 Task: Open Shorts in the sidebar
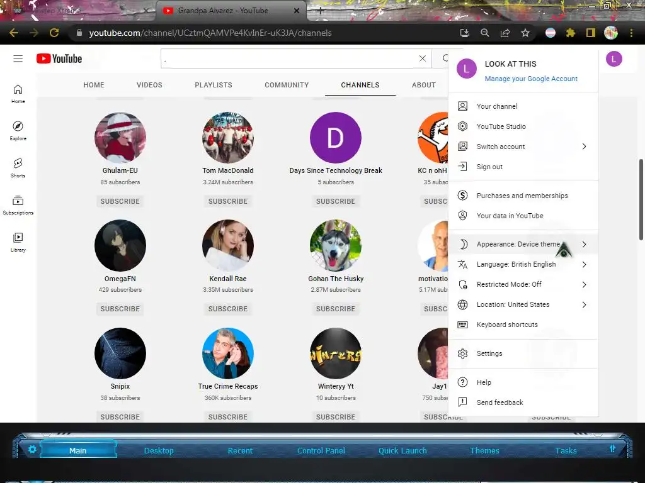(18, 168)
